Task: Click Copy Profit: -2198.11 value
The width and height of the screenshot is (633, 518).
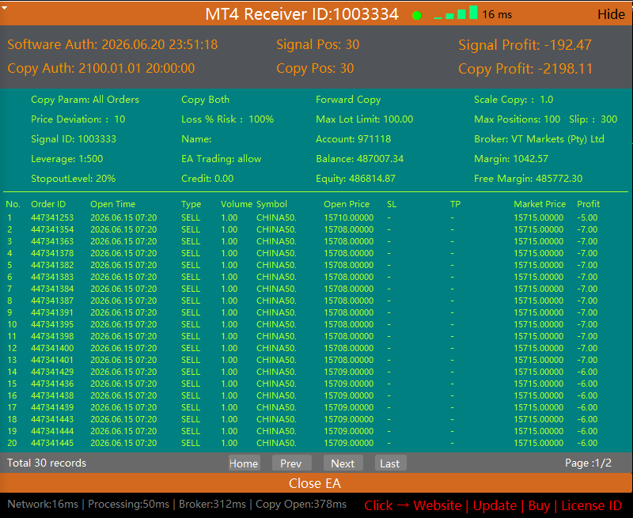Action: (525, 69)
